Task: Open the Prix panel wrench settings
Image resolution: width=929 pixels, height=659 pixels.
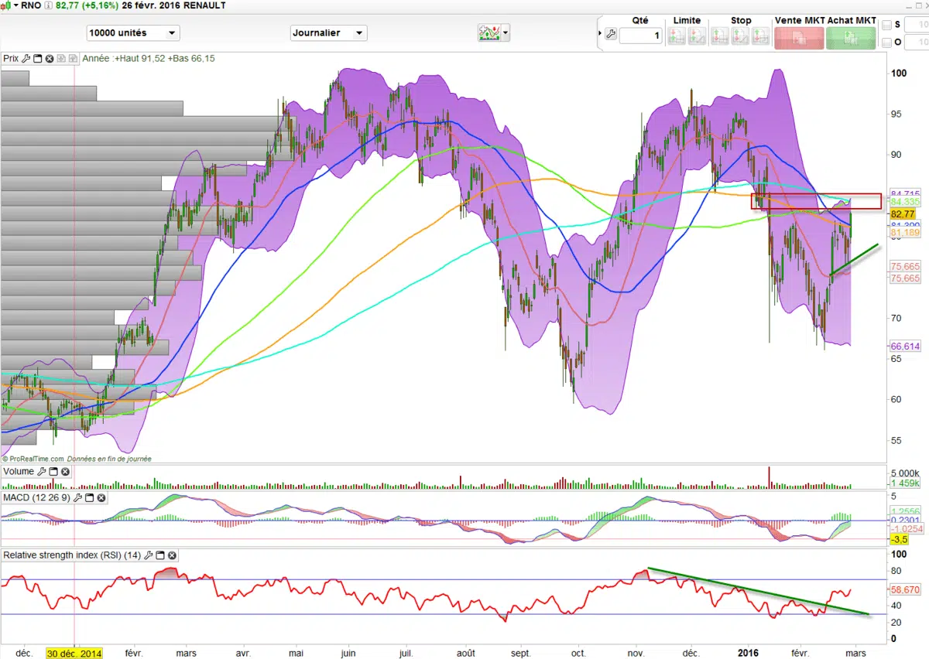Action: pos(26,59)
